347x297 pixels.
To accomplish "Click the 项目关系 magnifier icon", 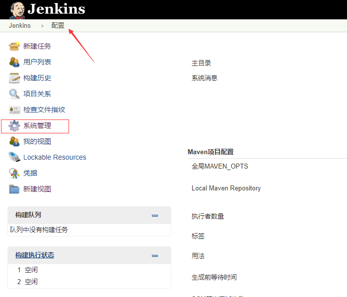I will pos(14,94).
